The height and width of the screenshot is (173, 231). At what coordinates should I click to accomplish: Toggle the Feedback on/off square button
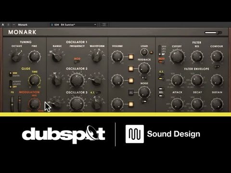(x=131, y=69)
